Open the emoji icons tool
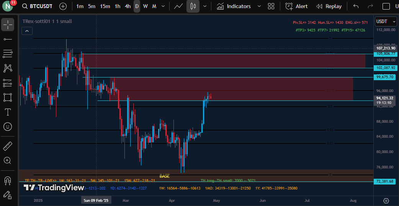This screenshot has width=399, height=206. 8,126
